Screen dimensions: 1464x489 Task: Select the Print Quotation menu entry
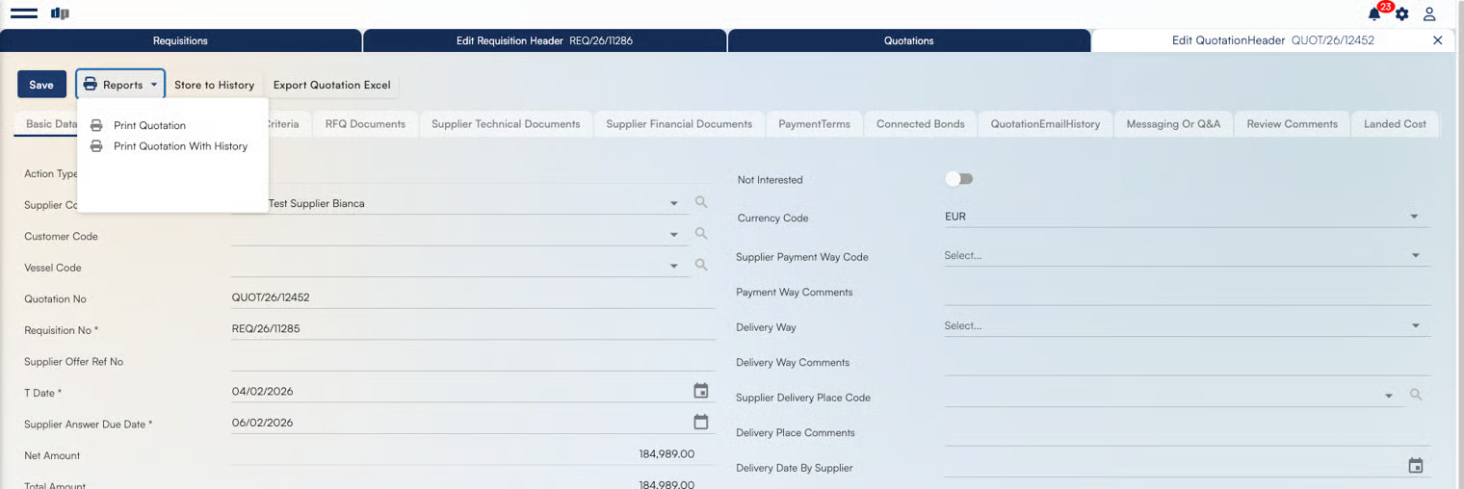tap(149, 125)
